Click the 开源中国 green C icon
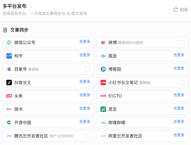 click(9, 123)
